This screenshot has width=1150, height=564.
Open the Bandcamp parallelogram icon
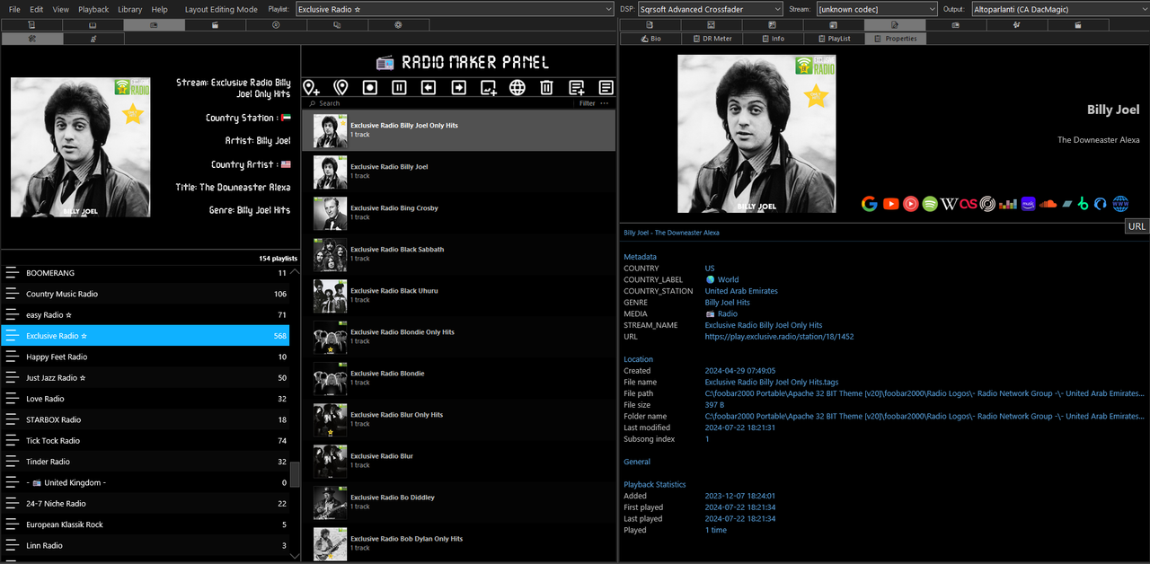coord(1066,204)
